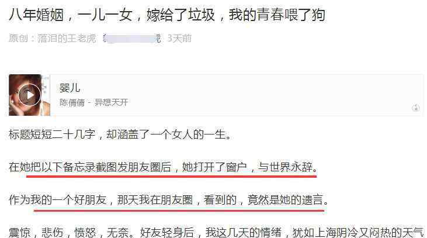Viewport: 427px width, 238px height.
Task: Open author 落泪的王老虎 profile
Action: 67,39
